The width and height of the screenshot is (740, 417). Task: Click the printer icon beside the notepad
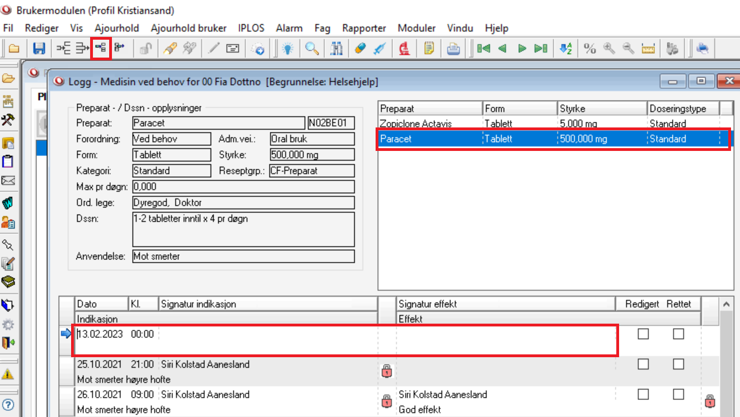453,49
